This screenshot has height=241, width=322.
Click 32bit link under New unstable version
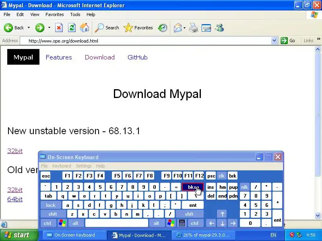tap(15, 151)
